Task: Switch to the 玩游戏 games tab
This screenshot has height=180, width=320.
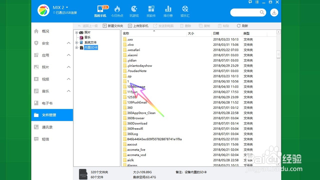Action: (134, 11)
